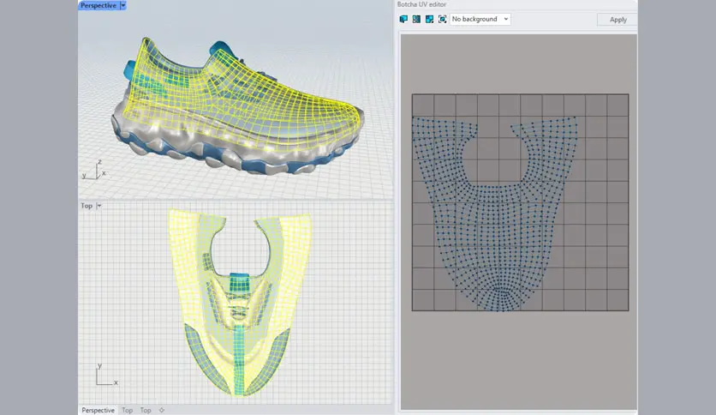Click the Top viewport title label
The width and height of the screenshot is (716, 415).
[x=87, y=206]
